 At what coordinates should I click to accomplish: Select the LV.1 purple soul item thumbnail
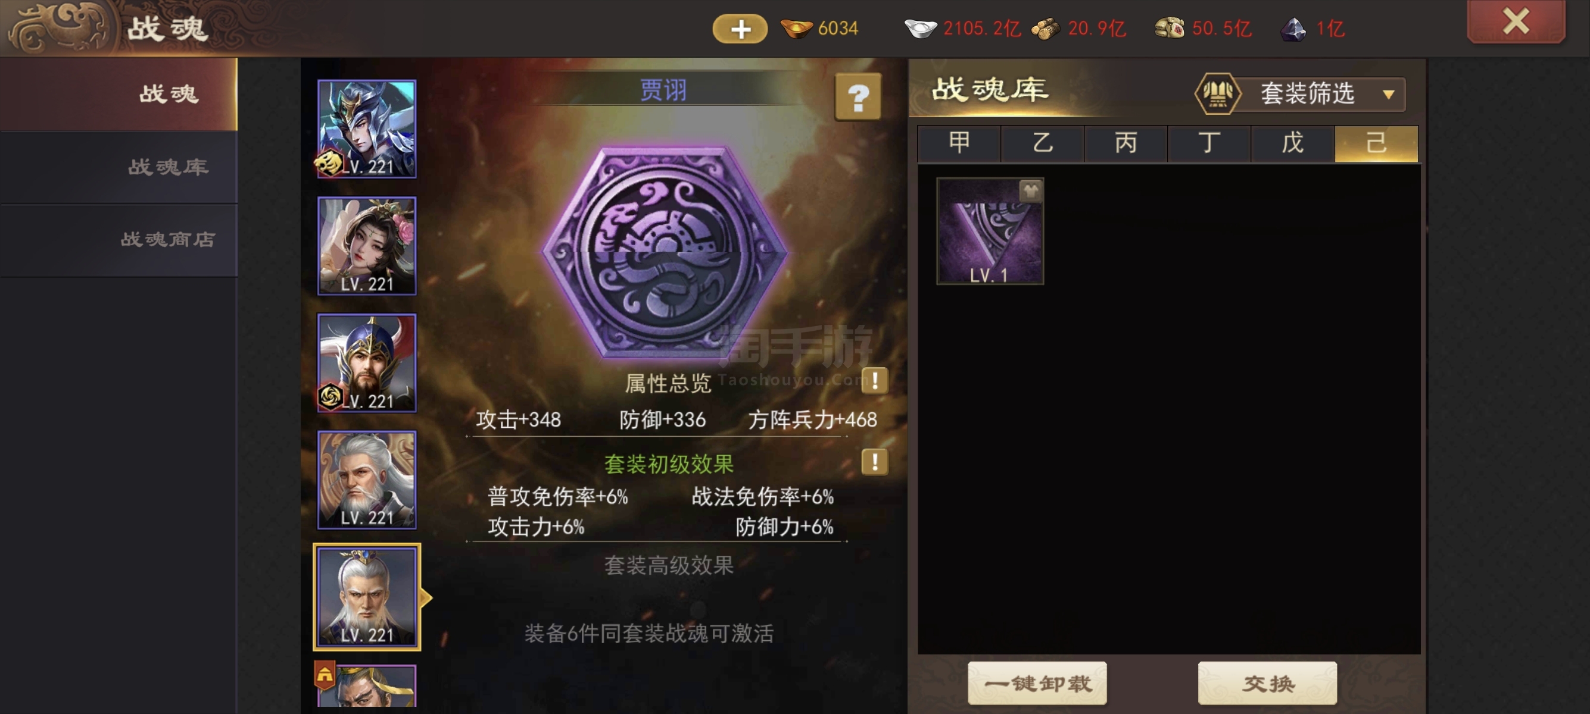click(990, 231)
